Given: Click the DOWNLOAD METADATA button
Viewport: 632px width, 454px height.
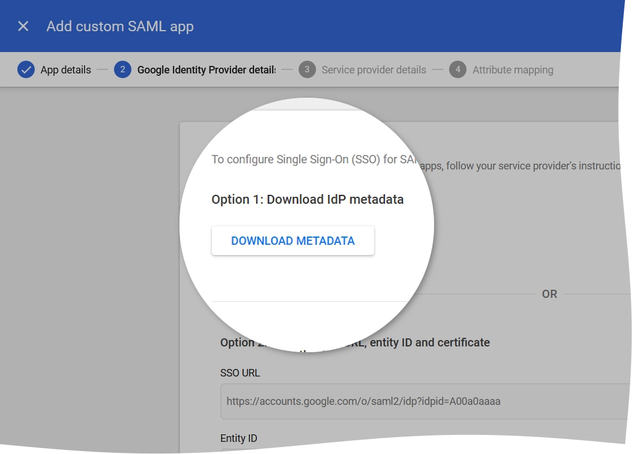Looking at the screenshot, I should point(293,241).
